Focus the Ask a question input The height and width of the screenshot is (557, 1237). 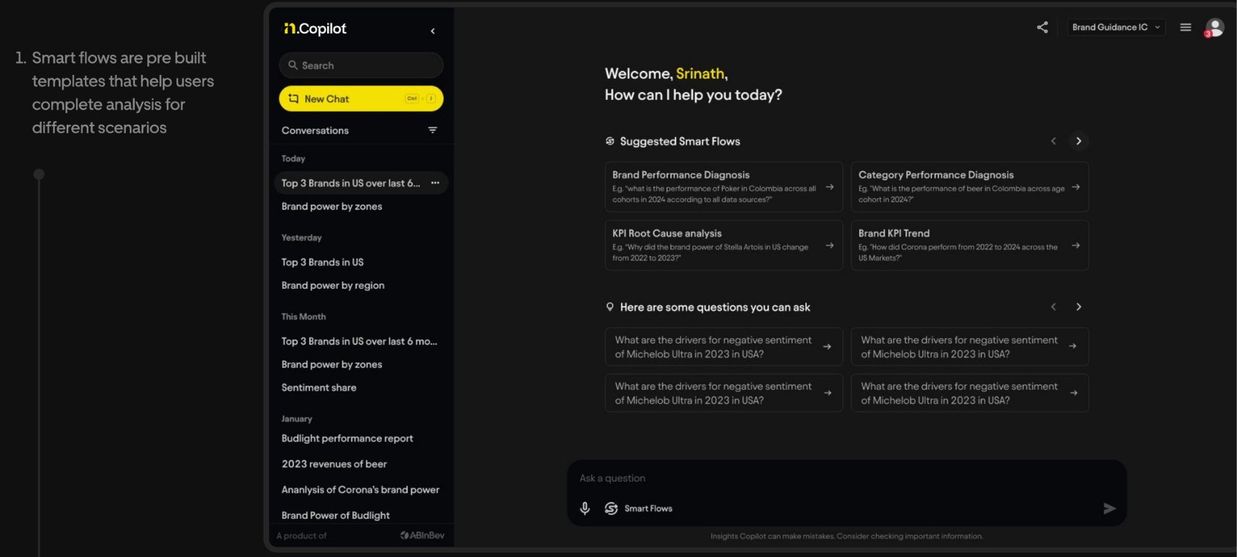click(847, 478)
